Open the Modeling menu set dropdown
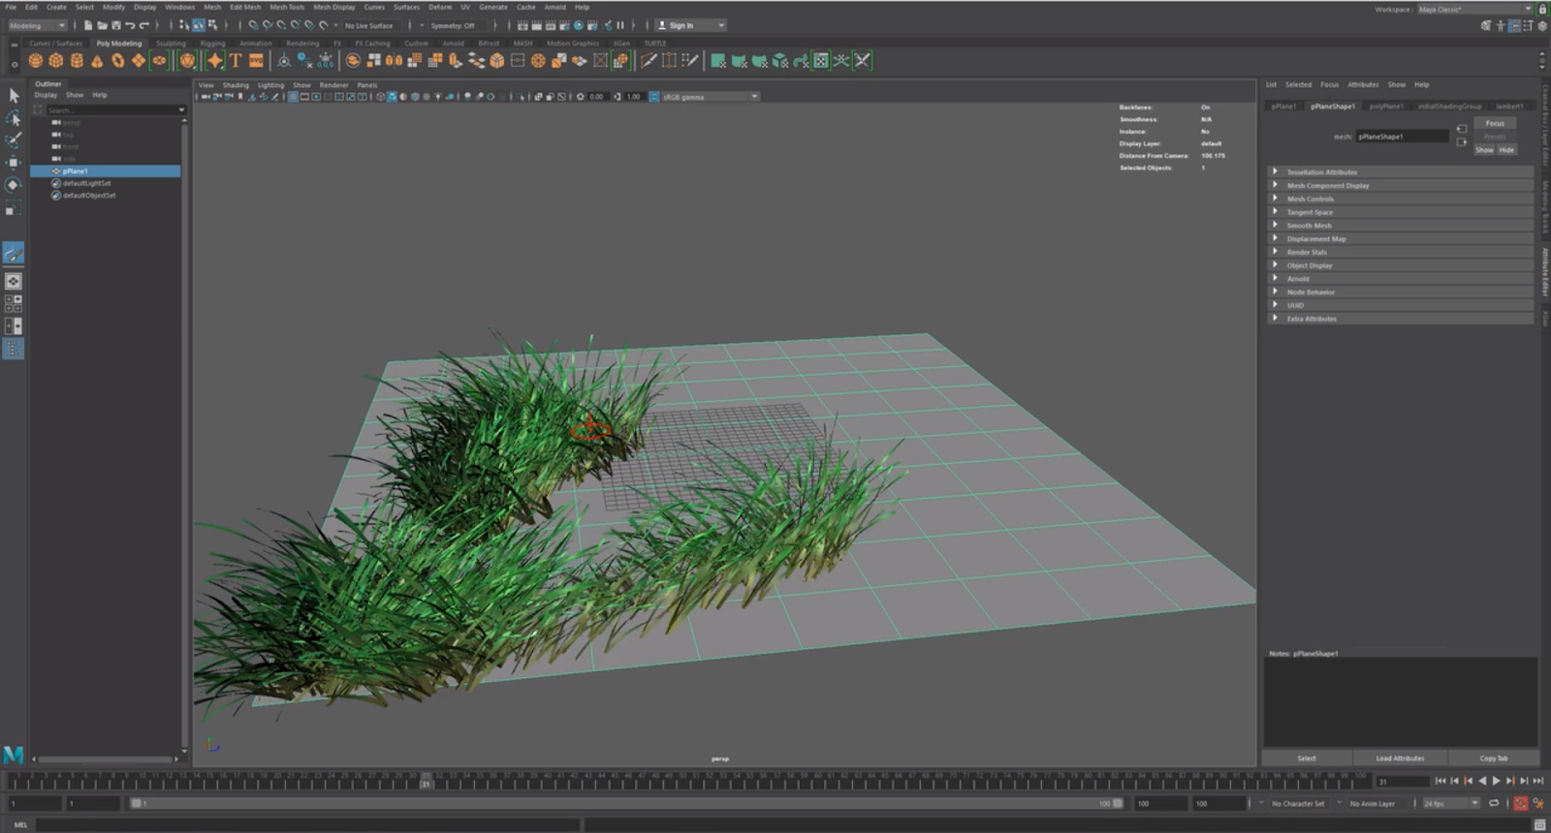 [x=37, y=25]
